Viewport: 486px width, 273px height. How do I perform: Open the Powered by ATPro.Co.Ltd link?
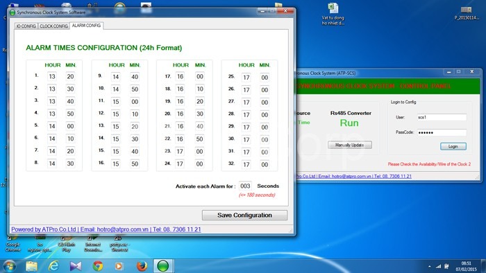[x=106, y=229]
